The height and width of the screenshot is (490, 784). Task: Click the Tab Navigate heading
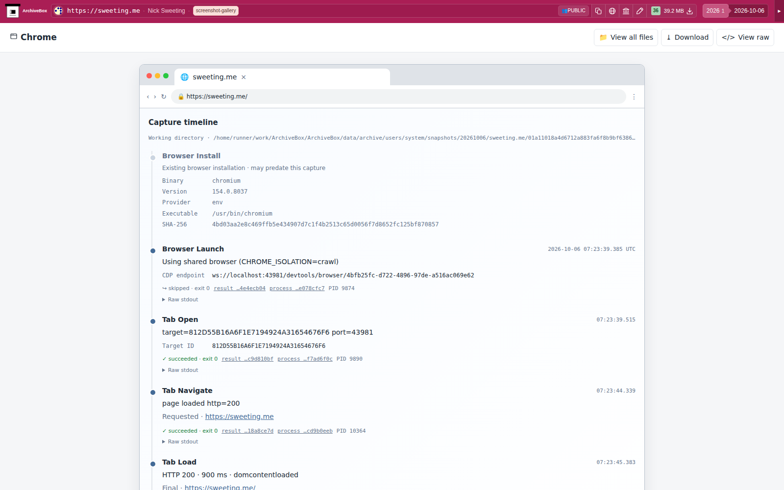point(187,391)
